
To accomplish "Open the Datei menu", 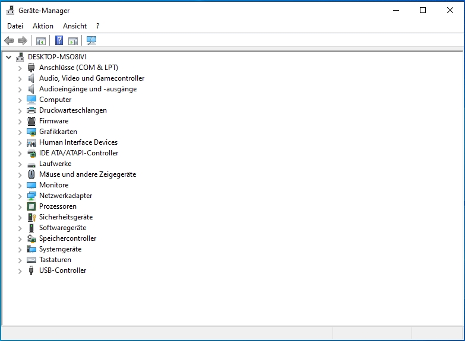I will point(15,26).
